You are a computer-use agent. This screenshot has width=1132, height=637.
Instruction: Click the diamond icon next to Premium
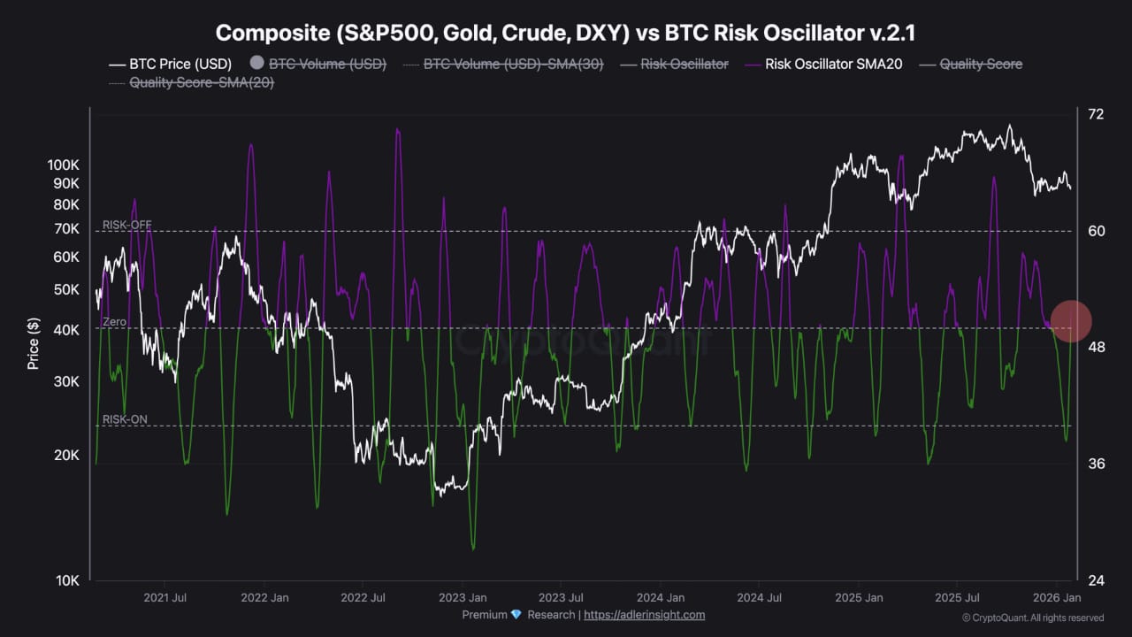click(x=516, y=615)
